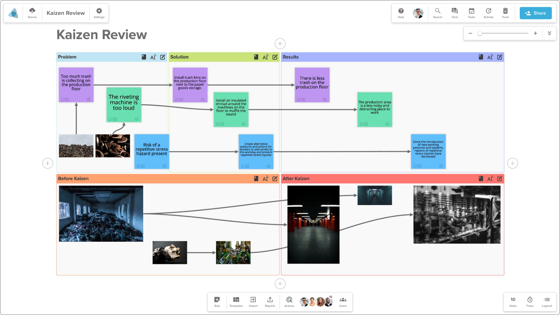Click the Share button

point(535,13)
